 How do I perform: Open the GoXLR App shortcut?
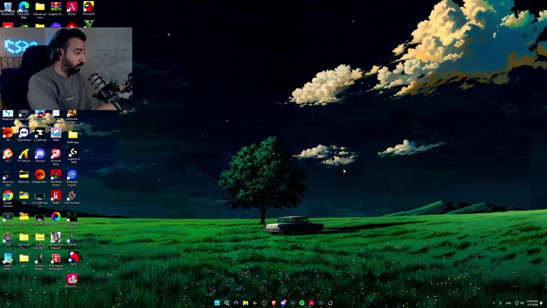click(8, 219)
